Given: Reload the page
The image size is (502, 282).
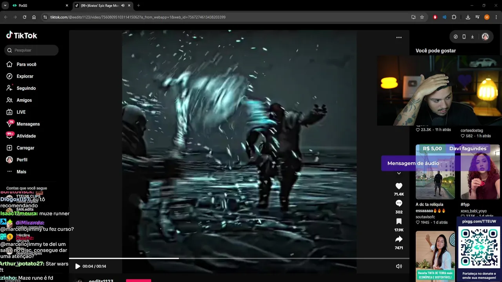Looking at the screenshot, I should 24,17.
